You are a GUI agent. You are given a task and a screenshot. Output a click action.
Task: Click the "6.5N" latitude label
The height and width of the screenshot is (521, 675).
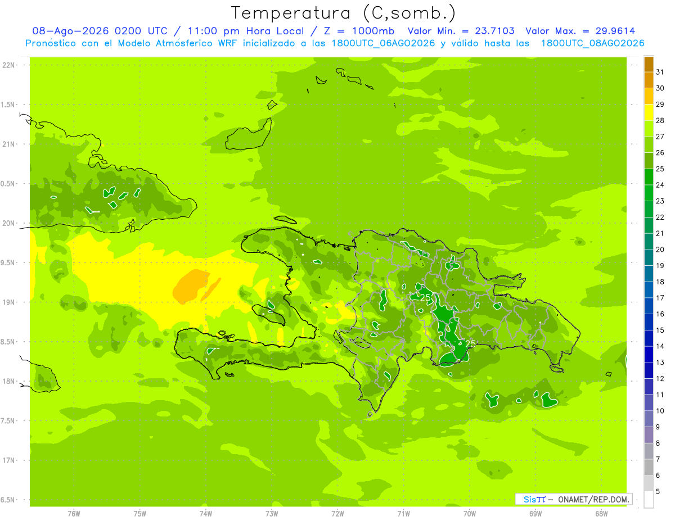coord(8,500)
